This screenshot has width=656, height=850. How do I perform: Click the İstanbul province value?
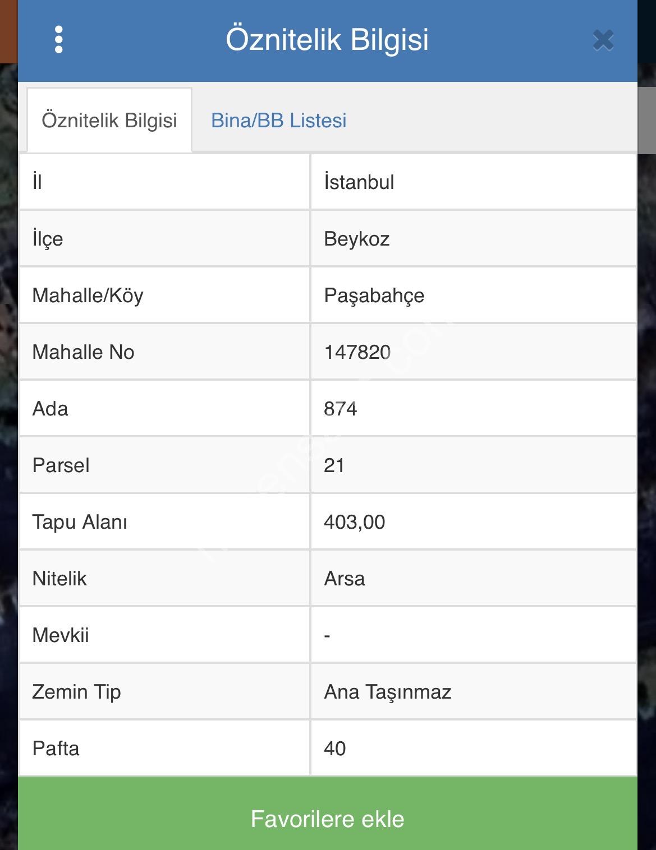click(359, 182)
